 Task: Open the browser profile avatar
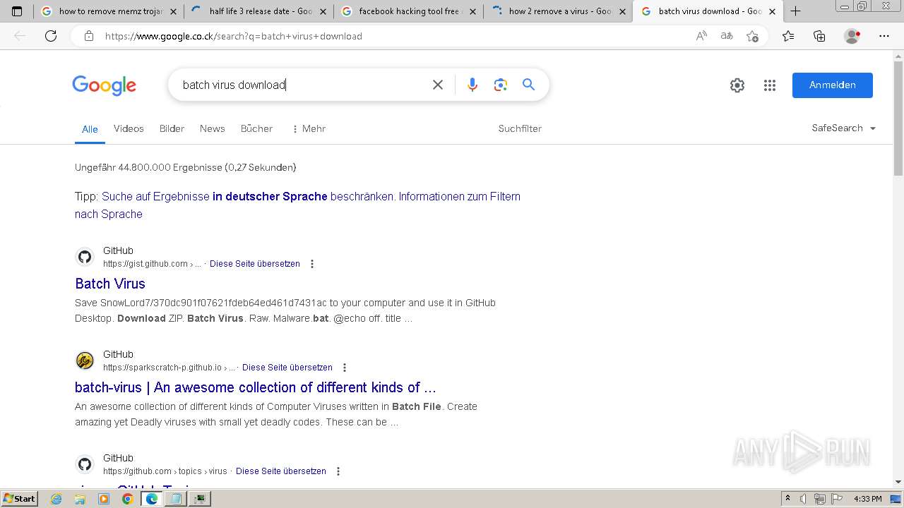852,36
